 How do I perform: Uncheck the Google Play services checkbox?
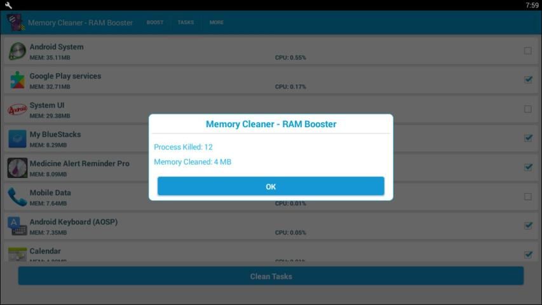coord(527,80)
